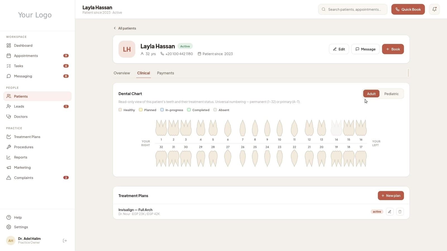Click the Complaints badge showing 2
Viewport: 447px width, 251px height.
point(66,178)
